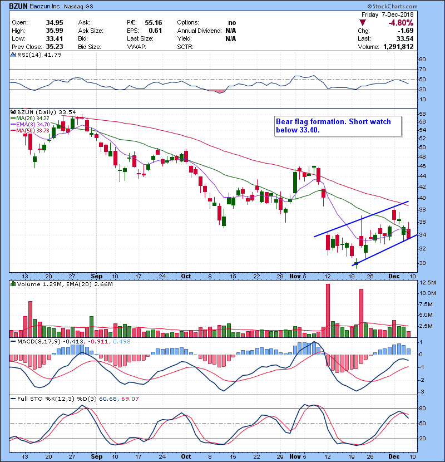Click the High value 35.99

[55, 31]
